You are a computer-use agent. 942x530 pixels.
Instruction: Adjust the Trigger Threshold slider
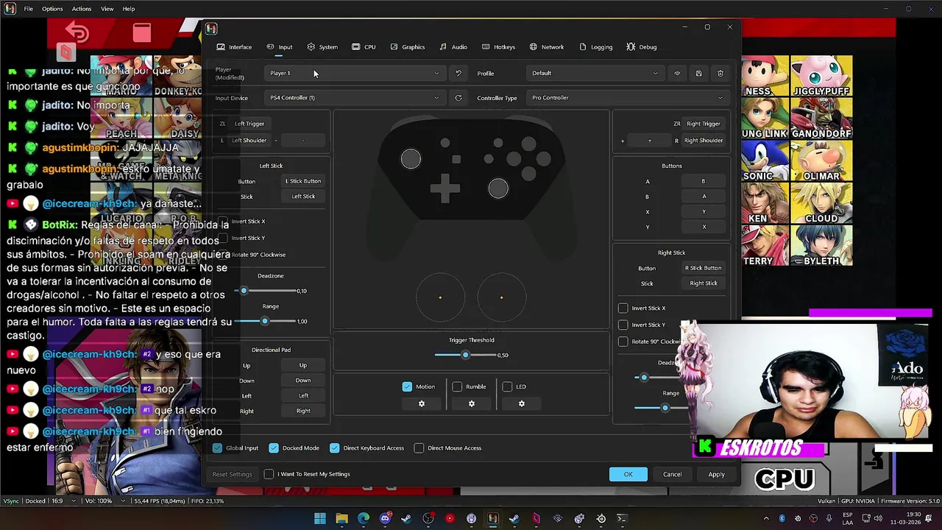click(465, 356)
